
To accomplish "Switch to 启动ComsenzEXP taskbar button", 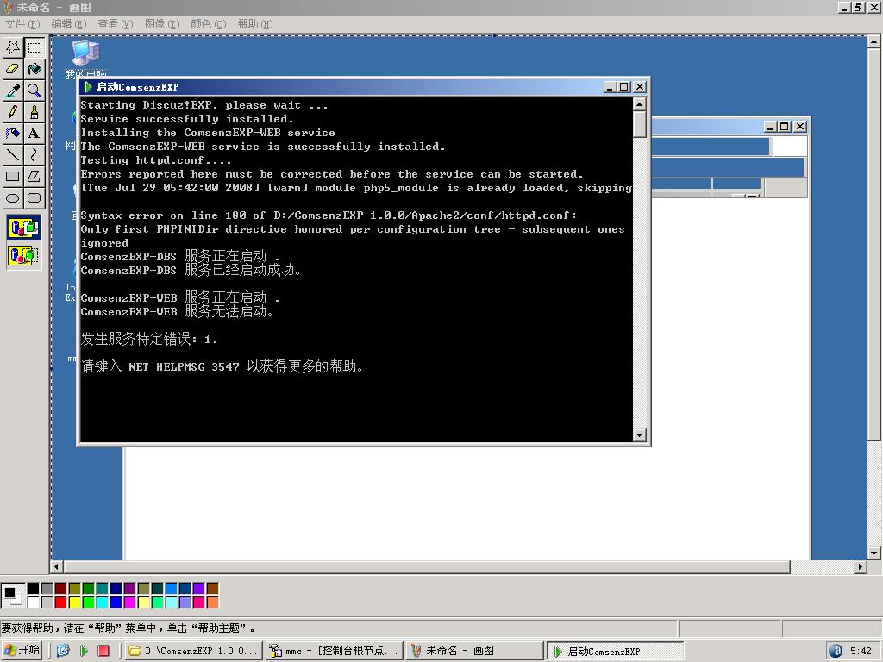I will coord(616,651).
